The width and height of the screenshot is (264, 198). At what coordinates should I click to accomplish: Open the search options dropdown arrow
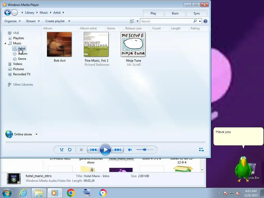[x=200, y=21]
